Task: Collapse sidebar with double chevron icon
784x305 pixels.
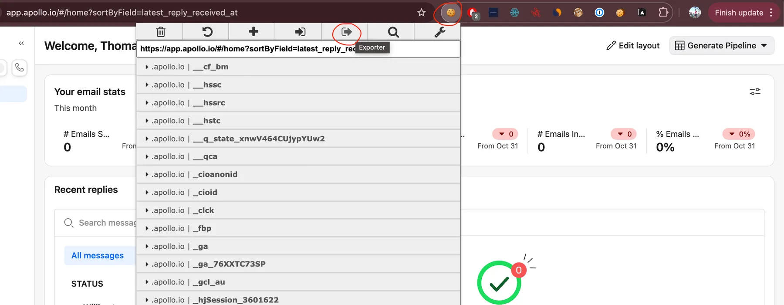Action: click(21, 43)
